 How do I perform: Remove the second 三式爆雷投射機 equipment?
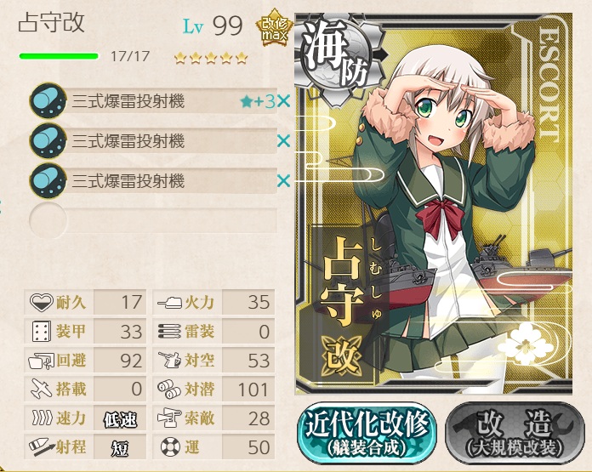(283, 141)
